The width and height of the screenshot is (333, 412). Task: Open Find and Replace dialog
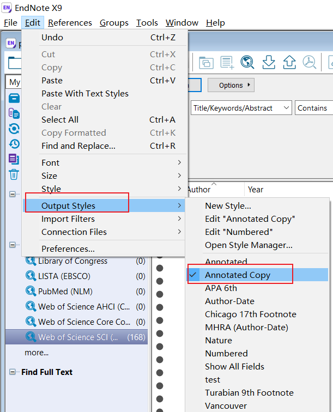(105, 146)
